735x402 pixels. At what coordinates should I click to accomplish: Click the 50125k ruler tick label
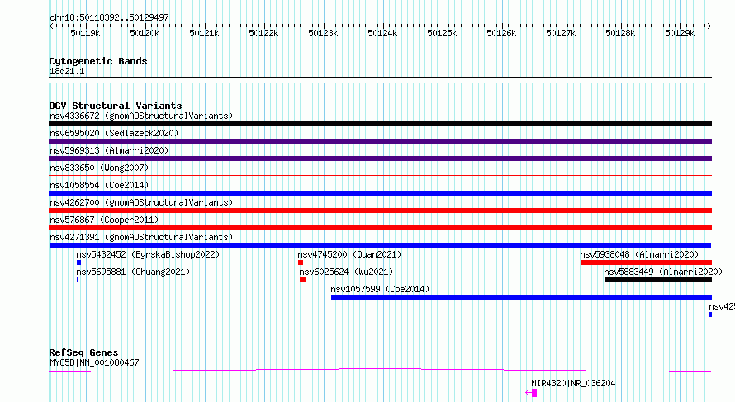point(442,33)
